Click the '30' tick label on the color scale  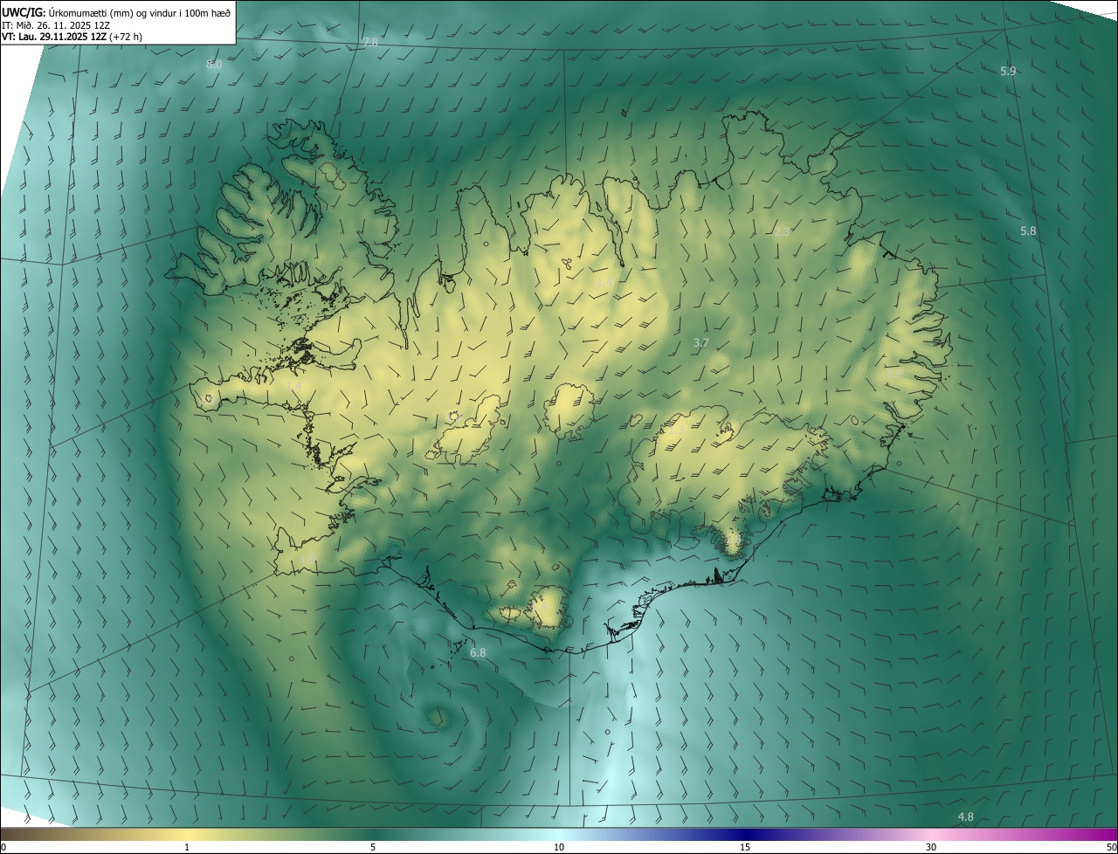tap(931, 848)
